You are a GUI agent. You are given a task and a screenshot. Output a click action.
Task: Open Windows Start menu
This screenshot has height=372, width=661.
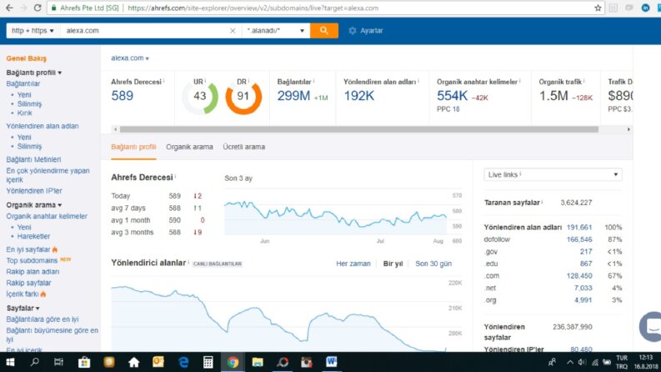10,362
